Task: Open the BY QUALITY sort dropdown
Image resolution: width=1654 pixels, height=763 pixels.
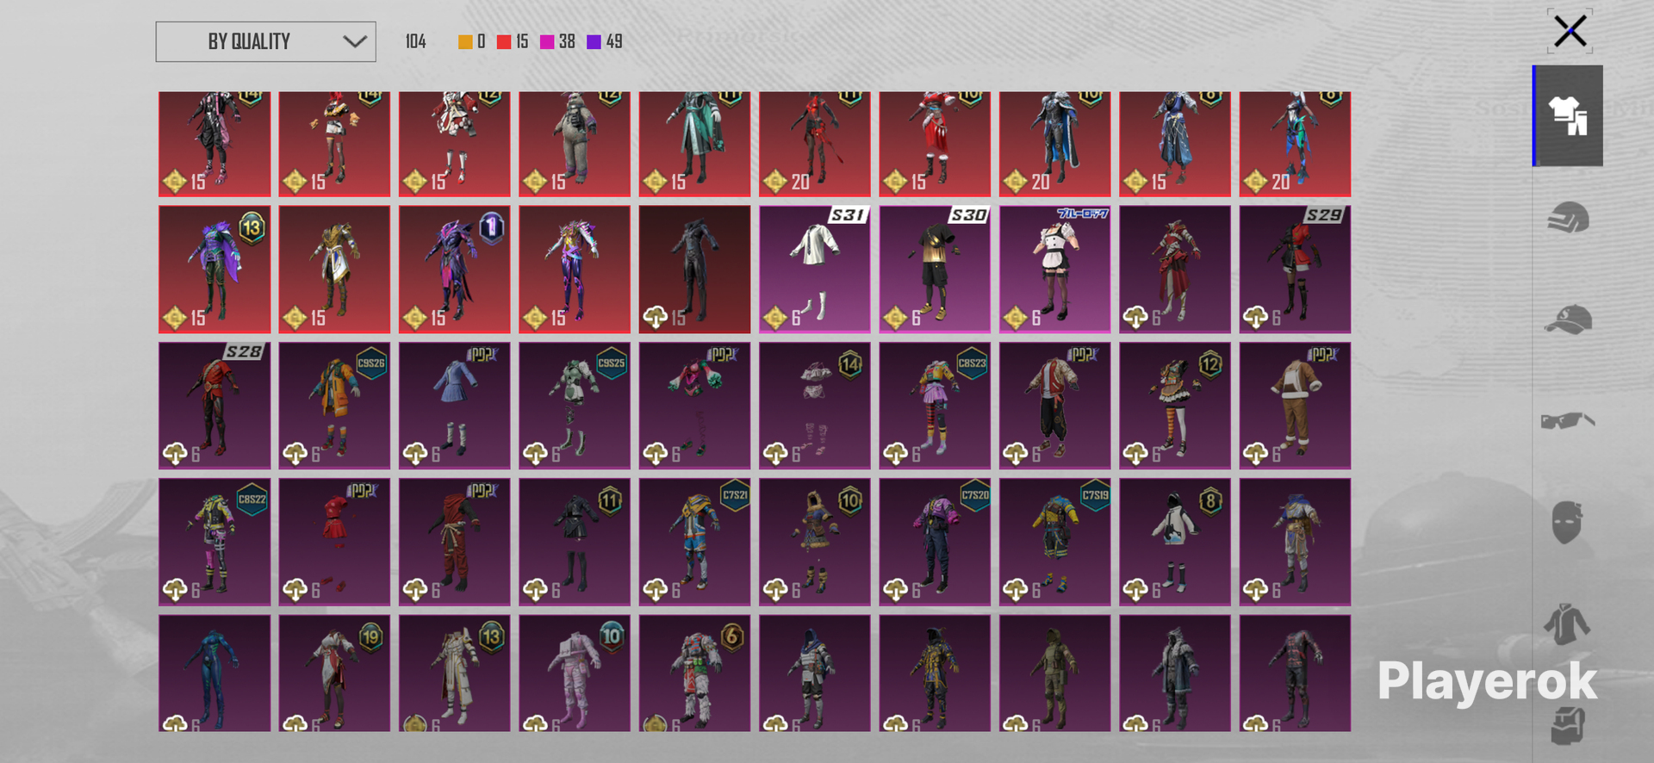Action: point(265,41)
